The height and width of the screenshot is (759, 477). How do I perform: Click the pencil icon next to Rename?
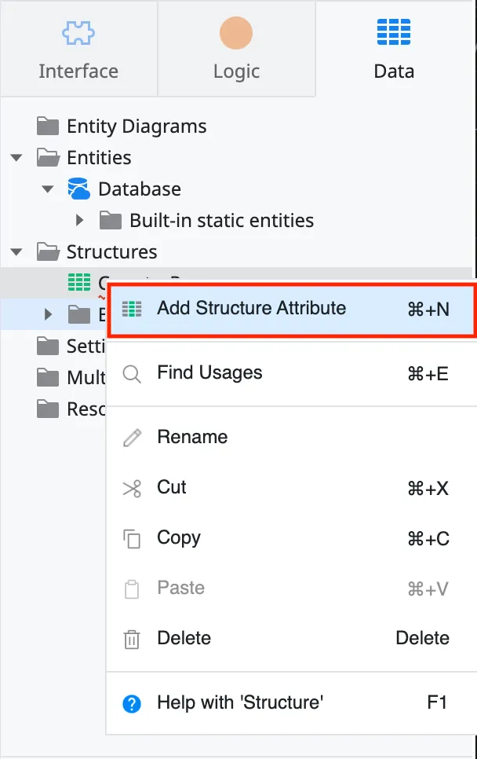133,437
